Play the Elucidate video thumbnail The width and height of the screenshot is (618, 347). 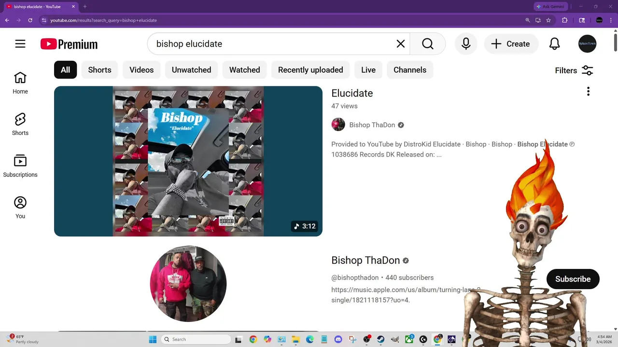click(188, 161)
